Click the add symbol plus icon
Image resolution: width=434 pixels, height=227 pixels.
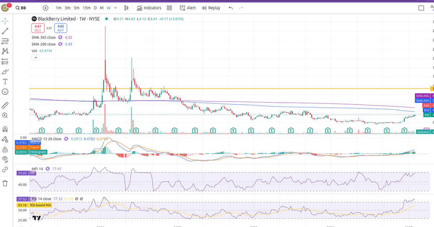[x=46, y=8]
